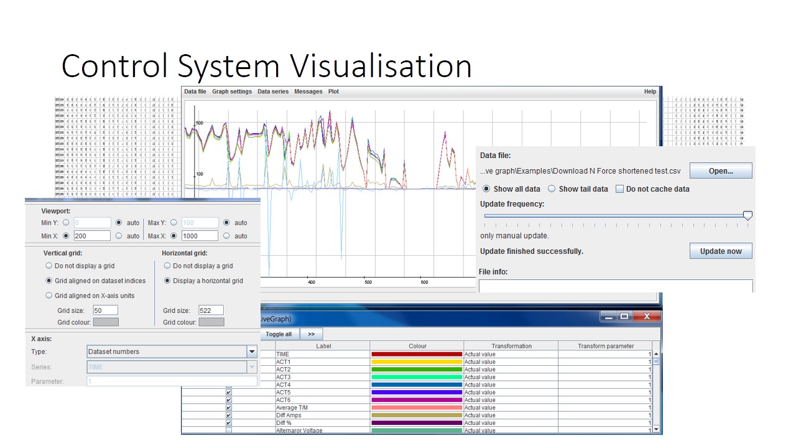Enable Do not cache data checkbox
The width and height of the screenshot is (796, 448).
[x=619, y=189]
